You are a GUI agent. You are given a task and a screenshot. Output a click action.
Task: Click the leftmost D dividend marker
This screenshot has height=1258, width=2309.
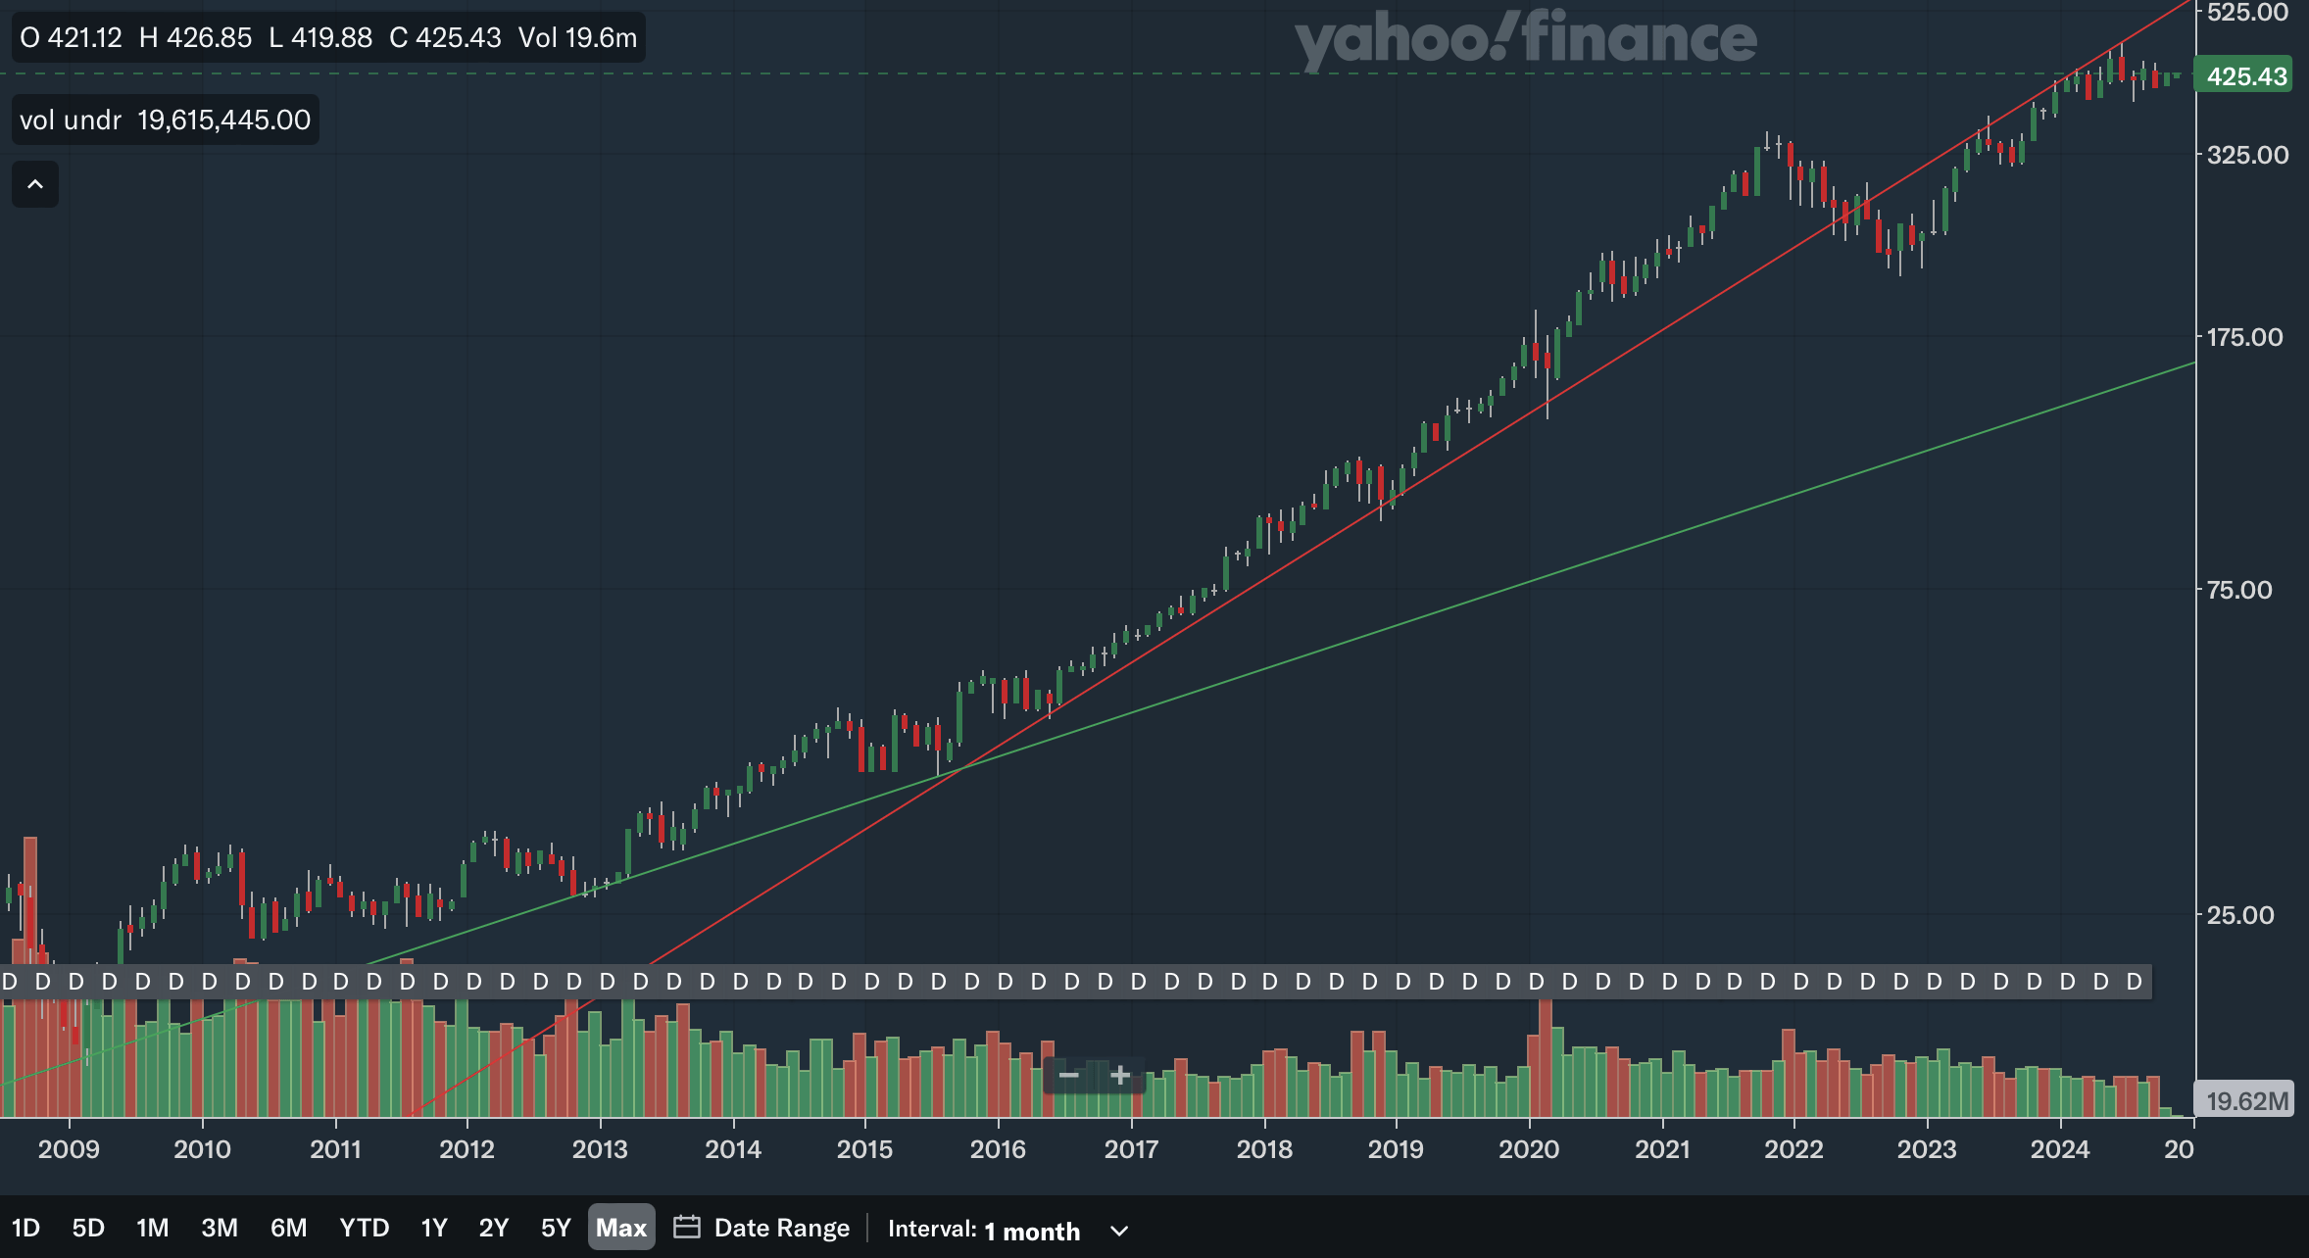pos(10,982)
